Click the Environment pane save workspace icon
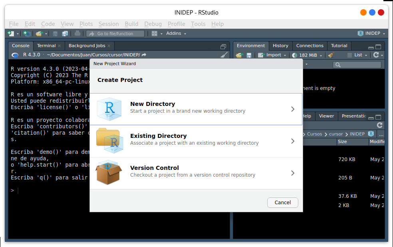This screenshot has height=247, width=393. click(249, 55)
